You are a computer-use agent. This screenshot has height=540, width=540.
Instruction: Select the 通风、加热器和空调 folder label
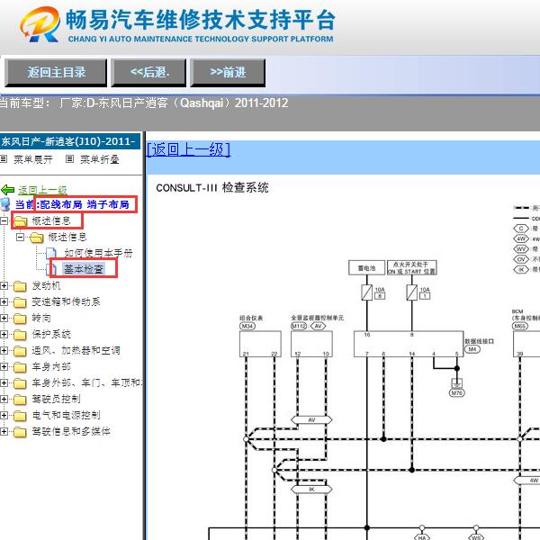76,351
